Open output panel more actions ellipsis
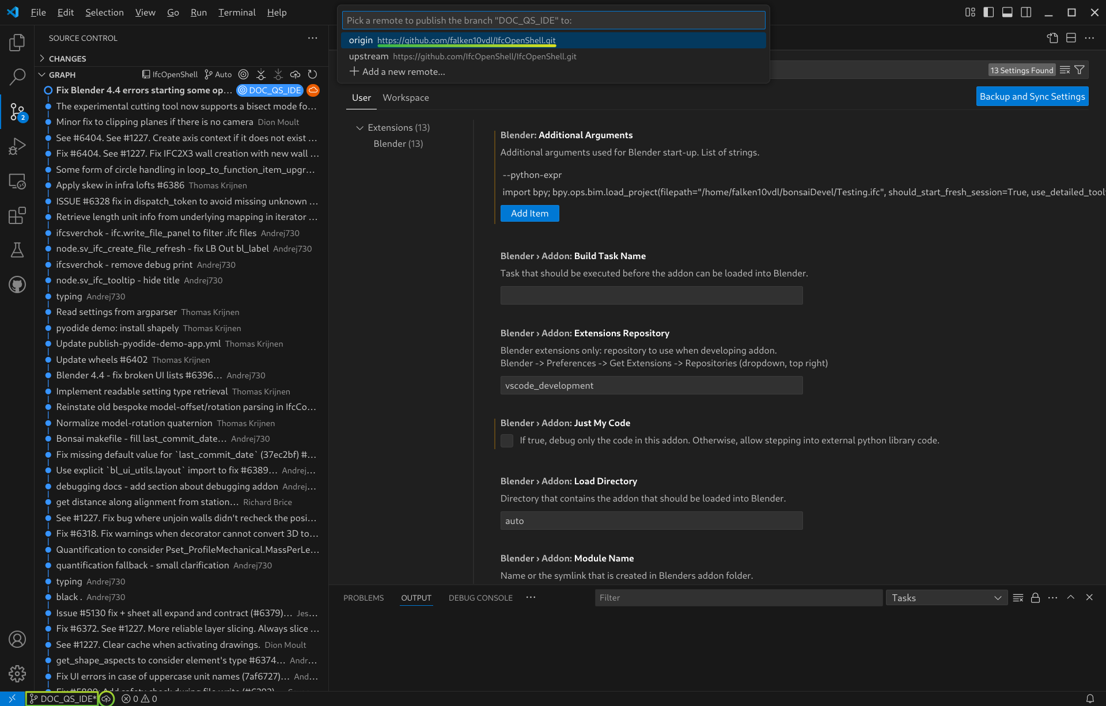1106x706 pixels. pos(1052,598)
